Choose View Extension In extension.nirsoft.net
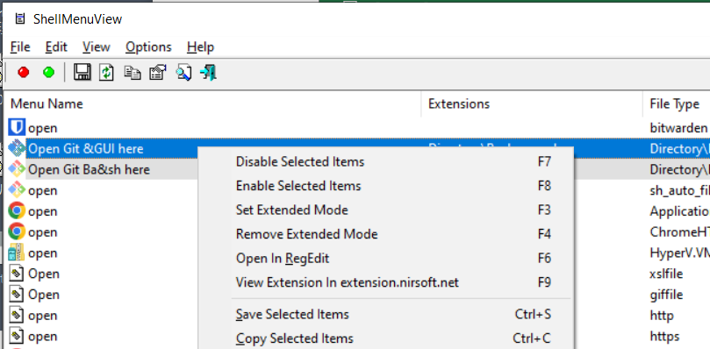710x349 pixels. point(386,282)
